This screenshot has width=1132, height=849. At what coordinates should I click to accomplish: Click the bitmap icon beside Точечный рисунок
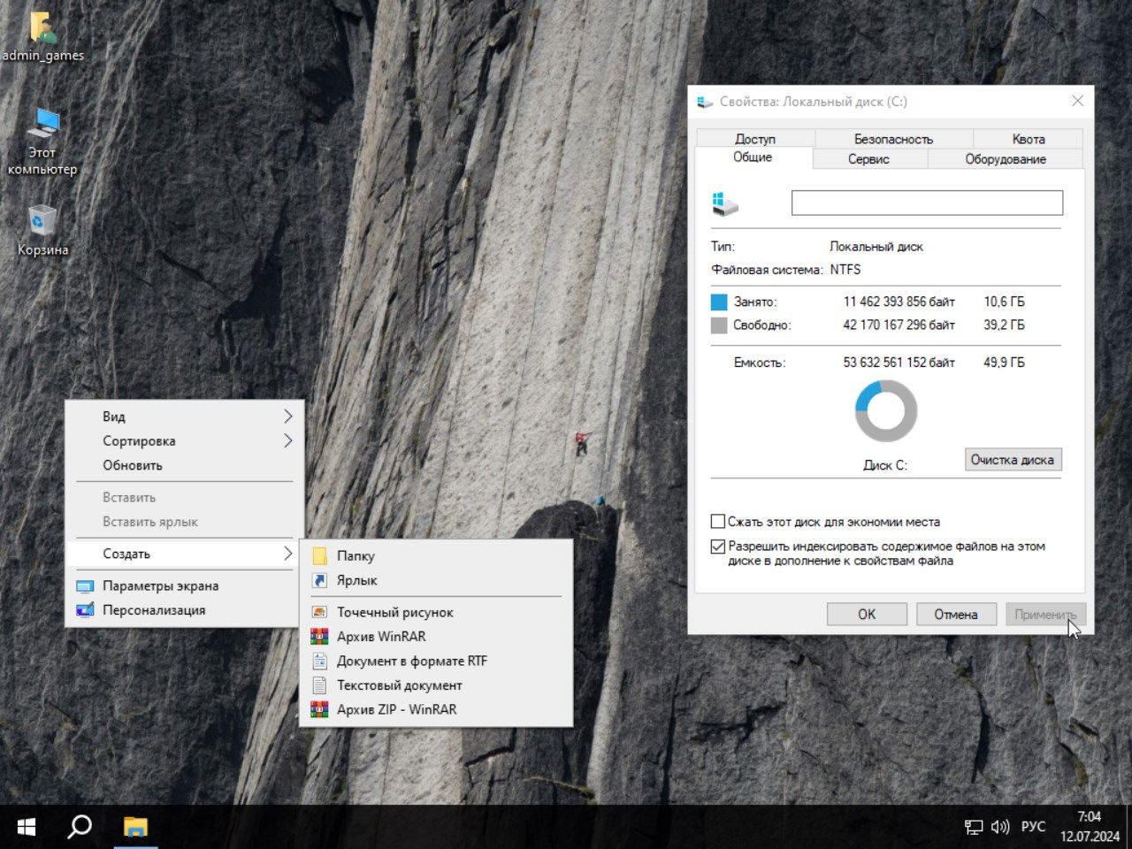(x=320, y=612)
